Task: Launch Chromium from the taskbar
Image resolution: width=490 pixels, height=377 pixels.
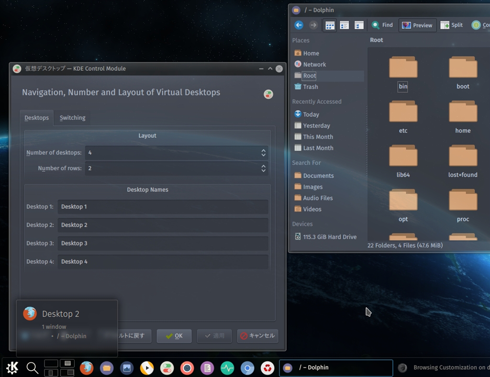Action: pos(247,368)
